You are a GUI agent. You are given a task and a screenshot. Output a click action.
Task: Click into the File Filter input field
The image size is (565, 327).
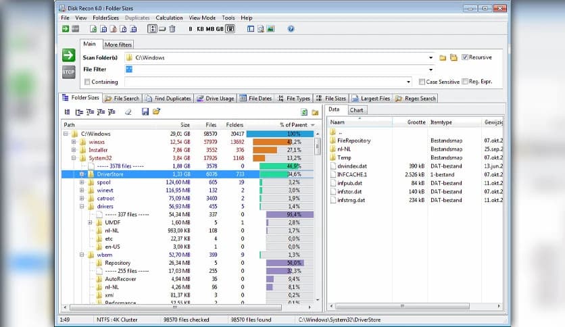tap(280, 70)
